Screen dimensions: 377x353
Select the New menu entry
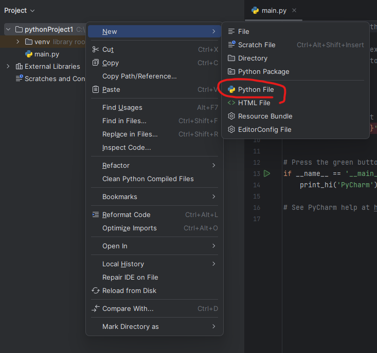[x=154, y=31]
